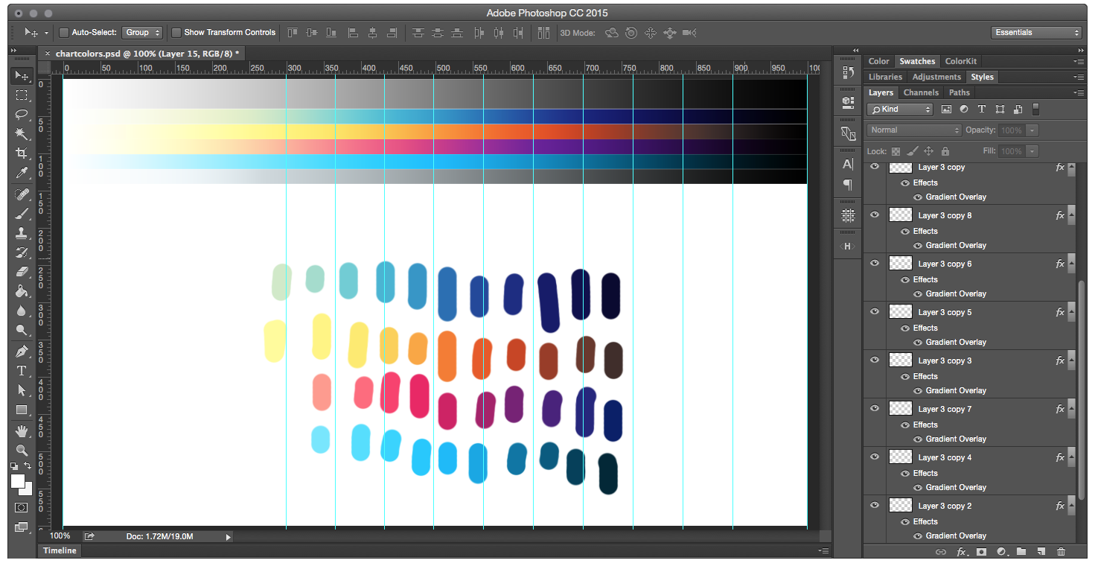The height and width of the screenshot is (566, 1095).
Task: Enable the Auto-Select checkbox
Action: [64, 32]
